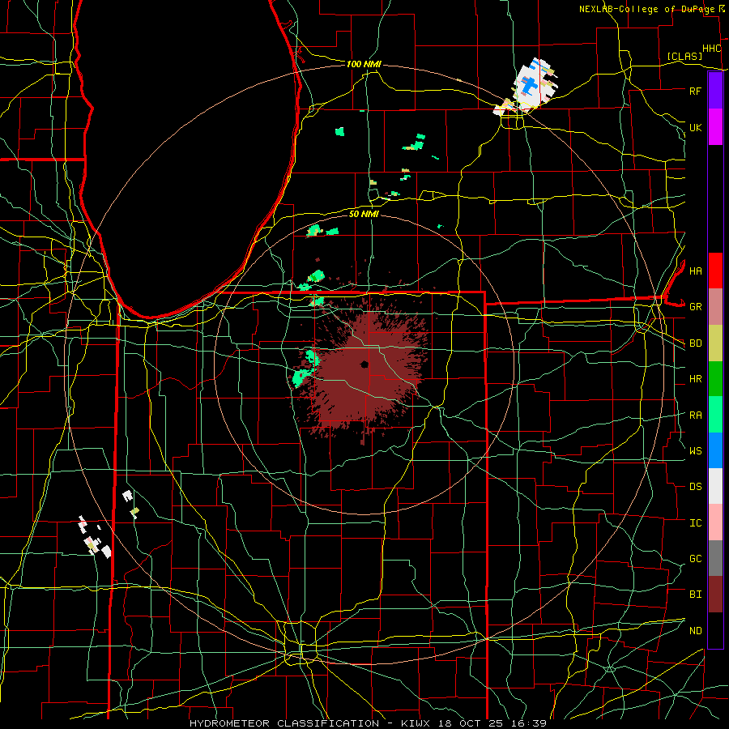Click the 'RF' legend label
This screenshot has height=729, width=729.
click(695, 91)
